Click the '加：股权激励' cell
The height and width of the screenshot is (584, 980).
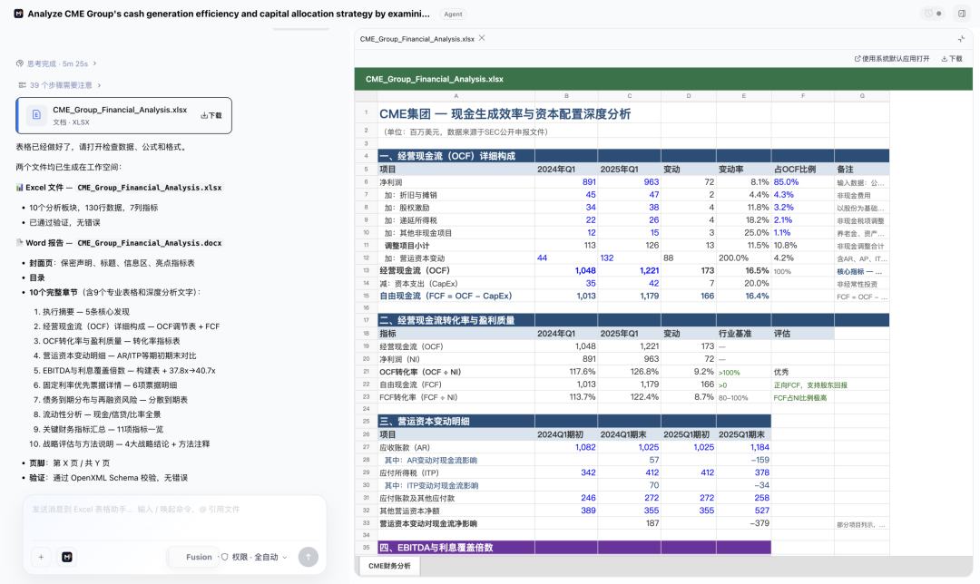[456, 208]
